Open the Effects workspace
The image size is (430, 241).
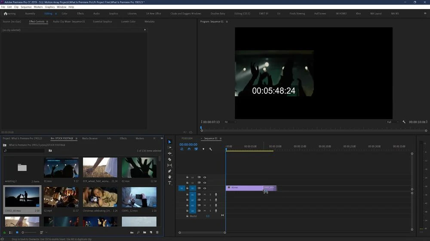click(x=80, y=14)
